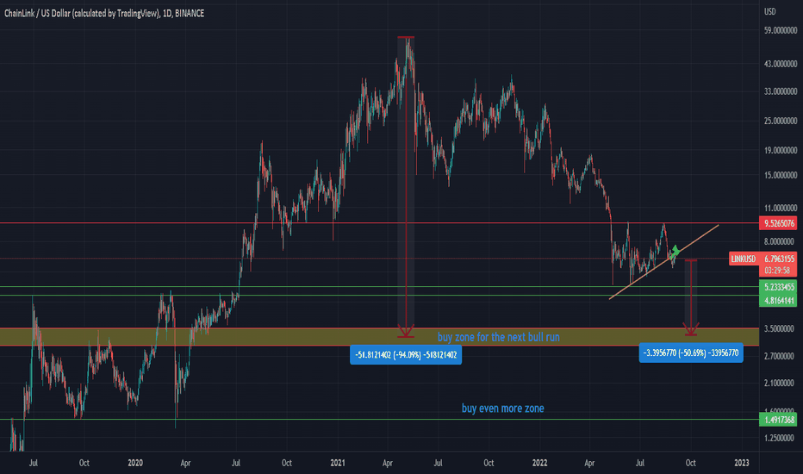Screen dimensions: 803x474
Task: Click the 2023 label on the time axis
Action: coord(742,463)
